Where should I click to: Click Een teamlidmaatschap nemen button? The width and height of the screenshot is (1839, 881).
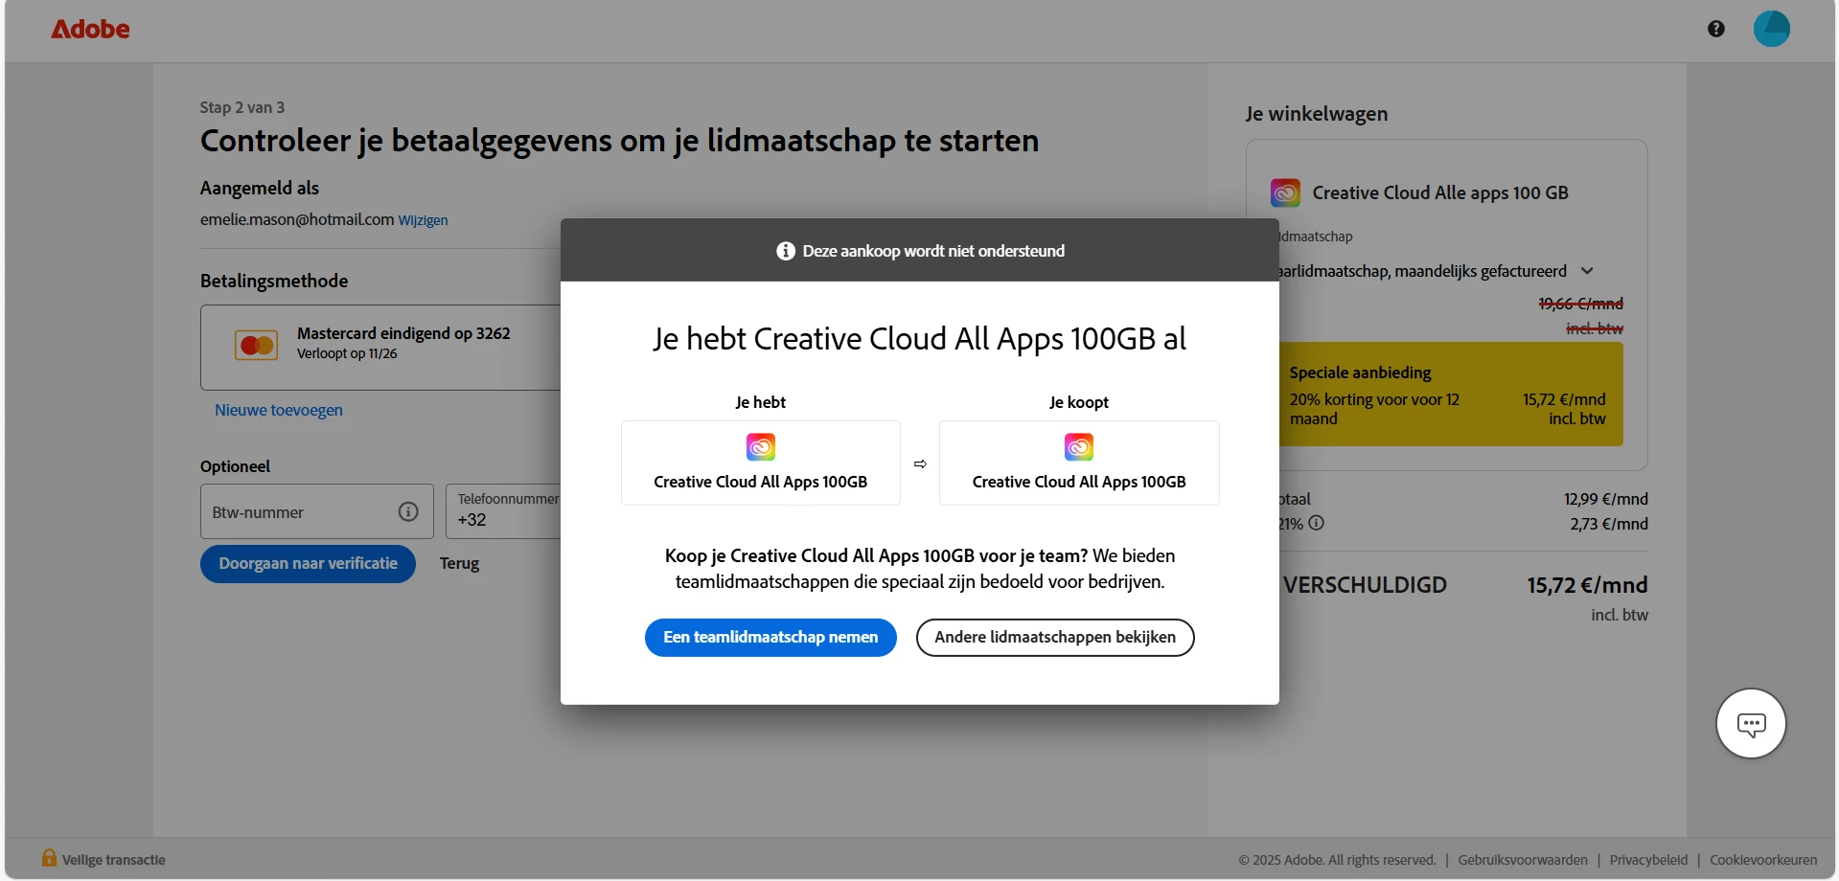tap(770, 638)
